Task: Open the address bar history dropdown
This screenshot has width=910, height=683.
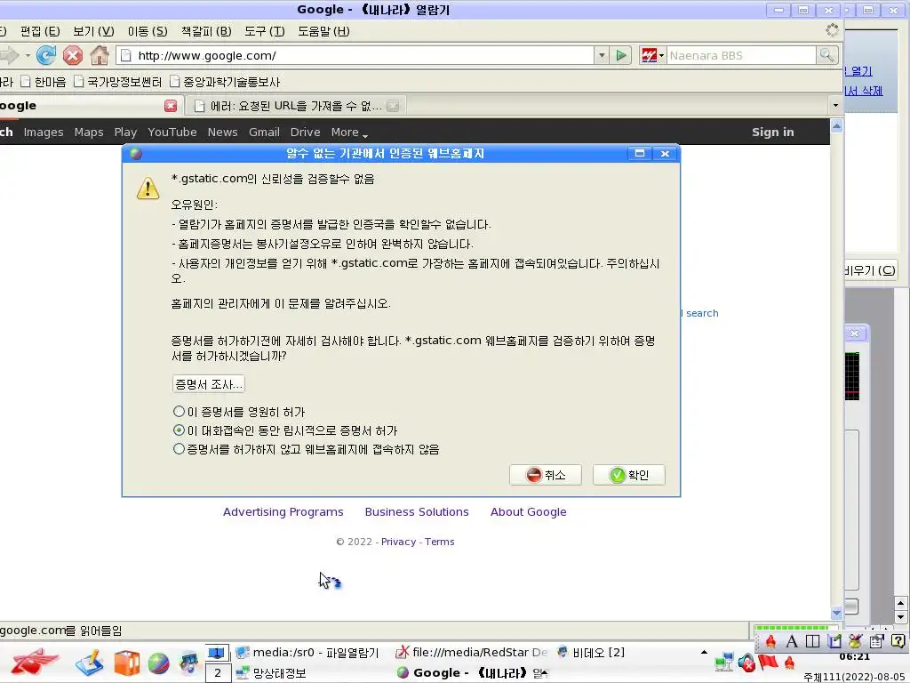Action: coord(602,56)
